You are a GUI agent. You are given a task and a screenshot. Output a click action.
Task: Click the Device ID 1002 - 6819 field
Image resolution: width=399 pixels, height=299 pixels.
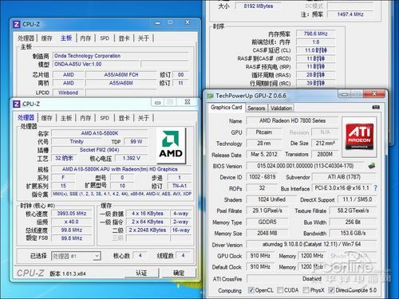pyautogui.click(x=262, y=177)
